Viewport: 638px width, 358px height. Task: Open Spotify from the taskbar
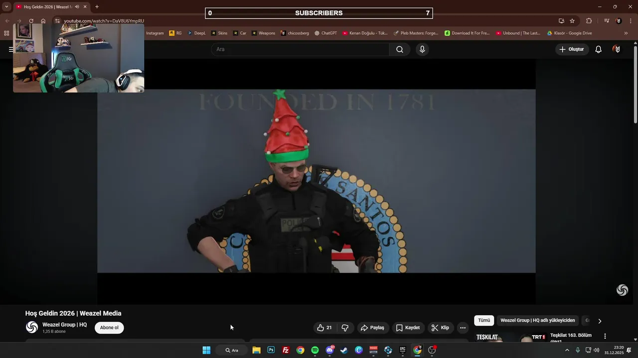(x=315, y=350)
